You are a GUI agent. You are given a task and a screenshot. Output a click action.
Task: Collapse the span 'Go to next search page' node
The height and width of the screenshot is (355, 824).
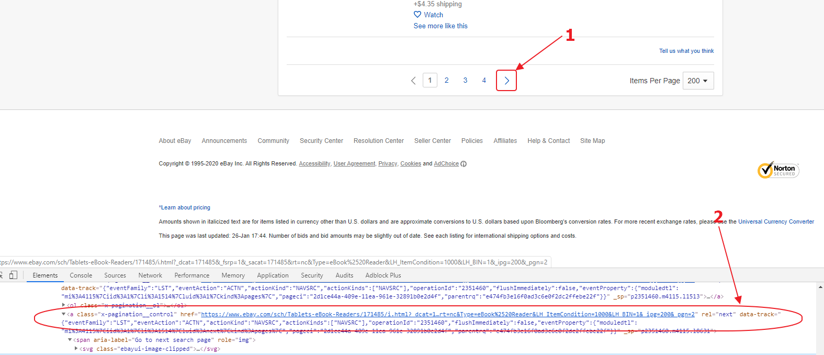point(70,340)
